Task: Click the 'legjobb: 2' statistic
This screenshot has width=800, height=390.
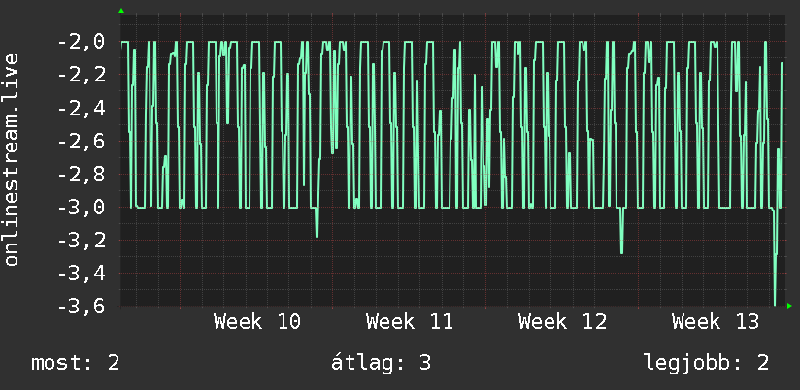Action: pos(707,363)
